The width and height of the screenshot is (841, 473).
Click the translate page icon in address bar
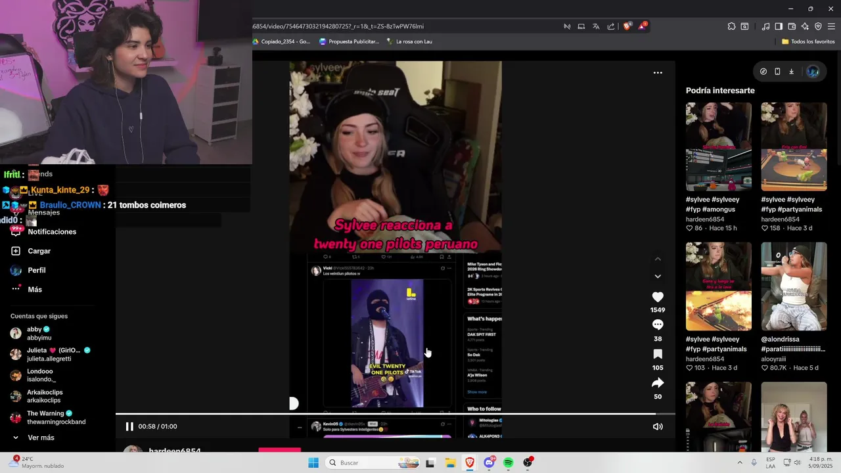pyautogui.click(x=596, y=26)
